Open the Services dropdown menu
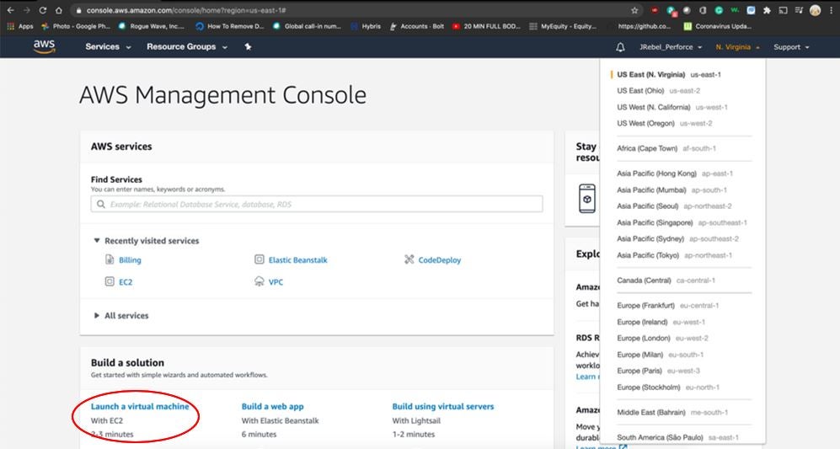The width and height of the screenshot is (840, 449). [108, 46]
